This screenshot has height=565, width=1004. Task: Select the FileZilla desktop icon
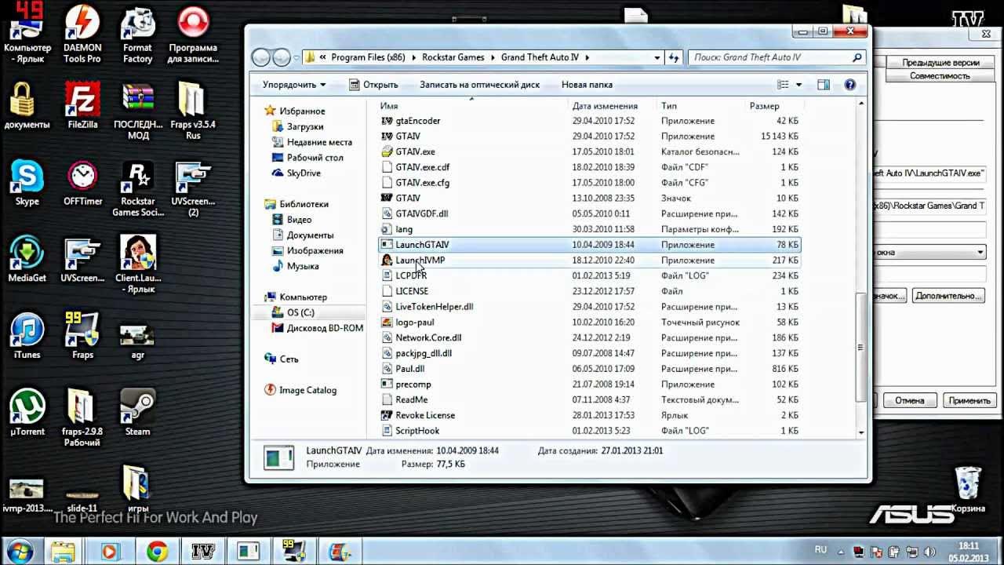82,104
